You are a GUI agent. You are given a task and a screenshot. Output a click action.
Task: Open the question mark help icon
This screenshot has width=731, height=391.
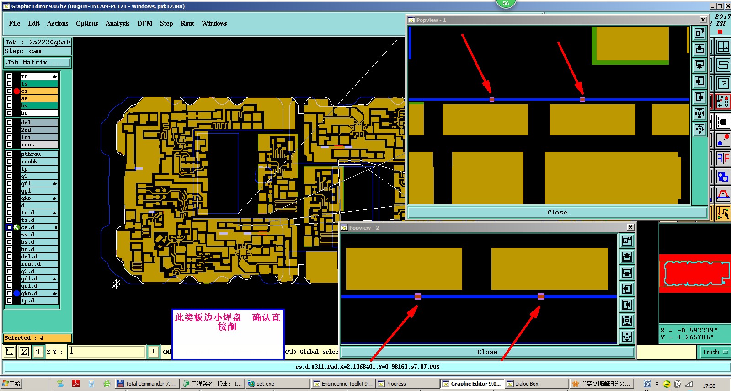point(723,83)
